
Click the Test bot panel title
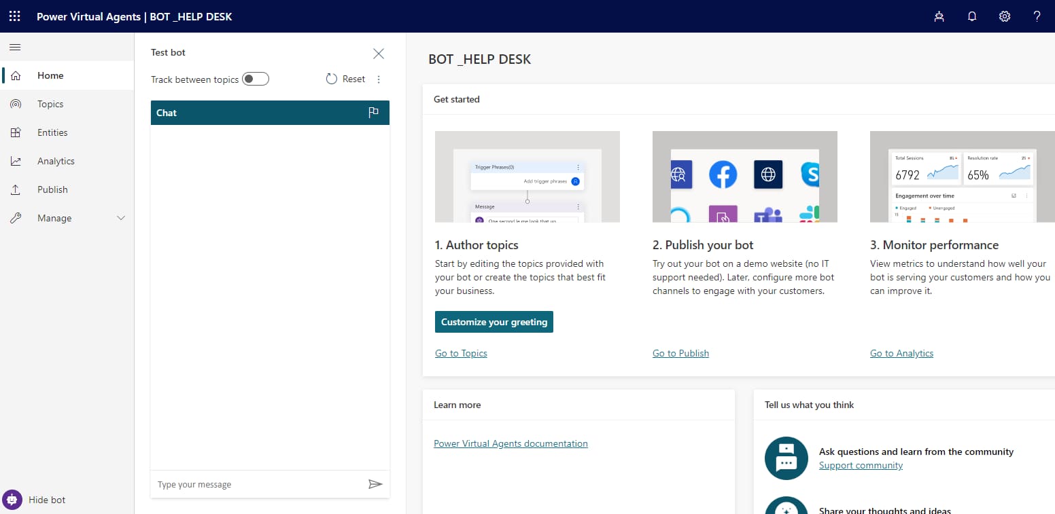coord(168,52)
